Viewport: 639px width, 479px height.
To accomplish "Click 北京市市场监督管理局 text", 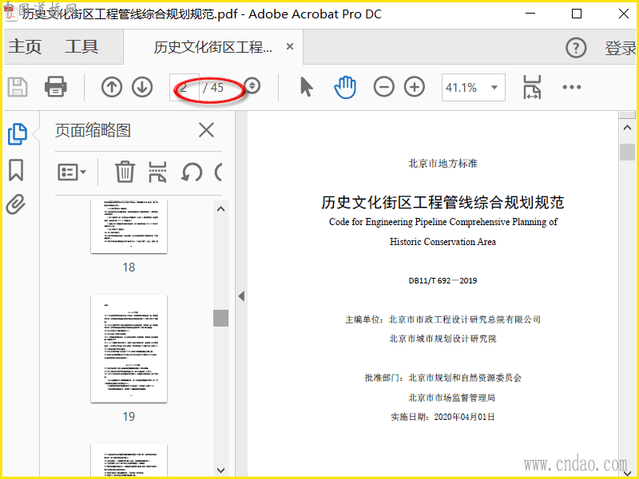I will [x=452, y=398].
